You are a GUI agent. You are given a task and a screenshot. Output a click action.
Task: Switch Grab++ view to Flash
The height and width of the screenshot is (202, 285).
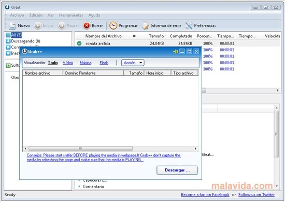[104, 63]
